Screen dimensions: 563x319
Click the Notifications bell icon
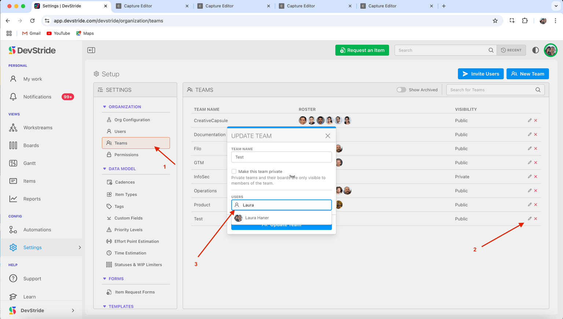13,97
